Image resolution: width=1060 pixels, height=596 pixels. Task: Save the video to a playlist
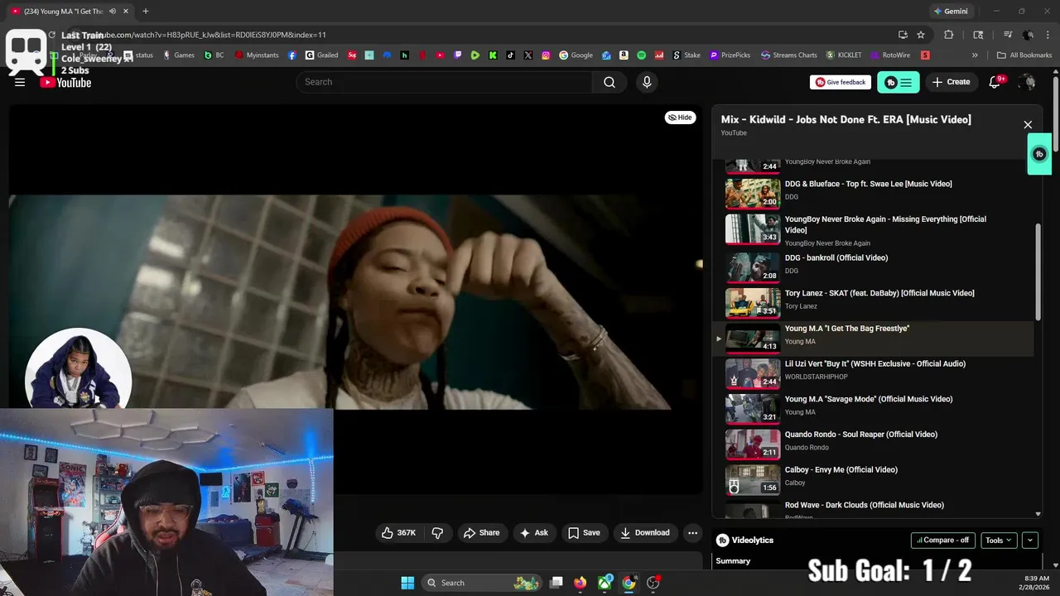584,532
